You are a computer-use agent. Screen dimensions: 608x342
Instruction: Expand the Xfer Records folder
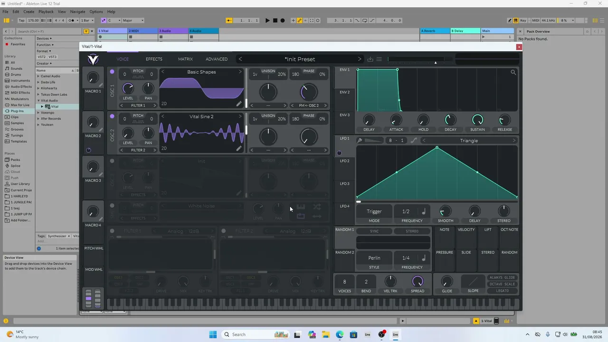(x=39, y=119)
